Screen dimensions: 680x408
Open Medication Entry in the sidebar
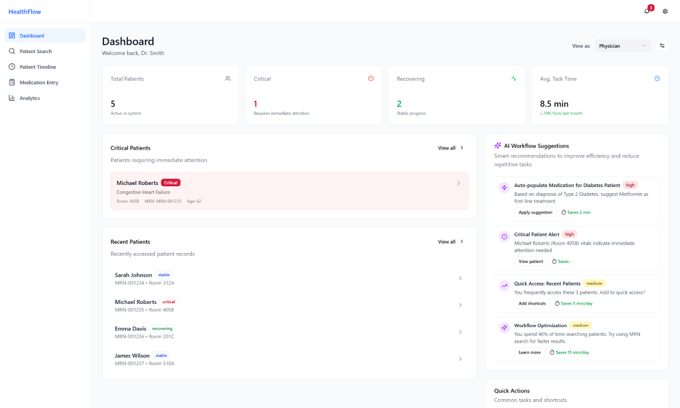[x=45, y=82]
